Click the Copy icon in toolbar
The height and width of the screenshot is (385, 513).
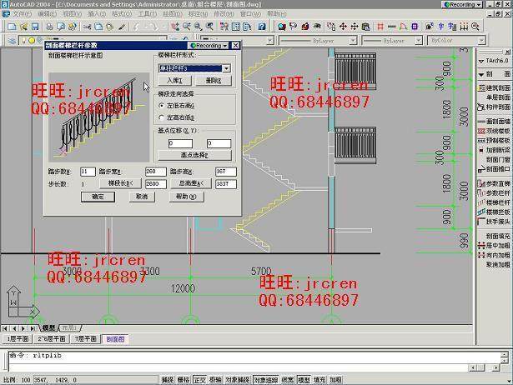click(98, 27)
